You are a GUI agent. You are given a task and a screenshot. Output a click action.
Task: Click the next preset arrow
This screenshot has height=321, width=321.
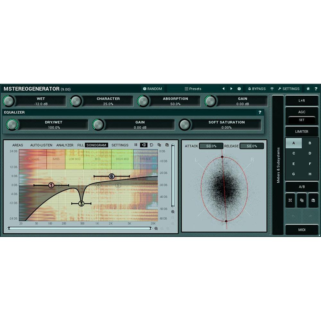pos(231,89)
